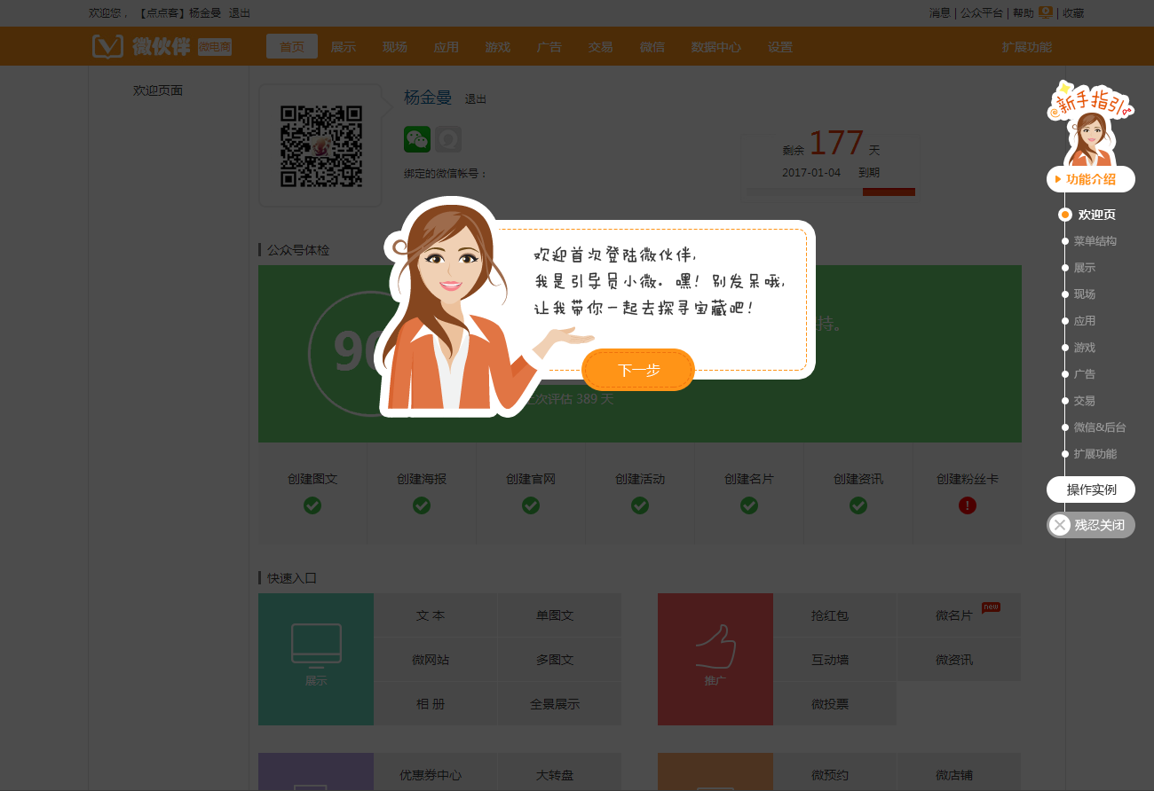Image resolution: width=1154 pixels, height=791 pixels.
Task: Jump to 展示 step in guide list
Action: [x=1084, y=268]
